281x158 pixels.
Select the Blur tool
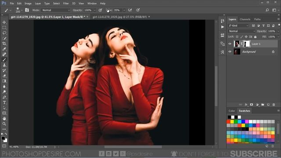[x=4, y=86]
